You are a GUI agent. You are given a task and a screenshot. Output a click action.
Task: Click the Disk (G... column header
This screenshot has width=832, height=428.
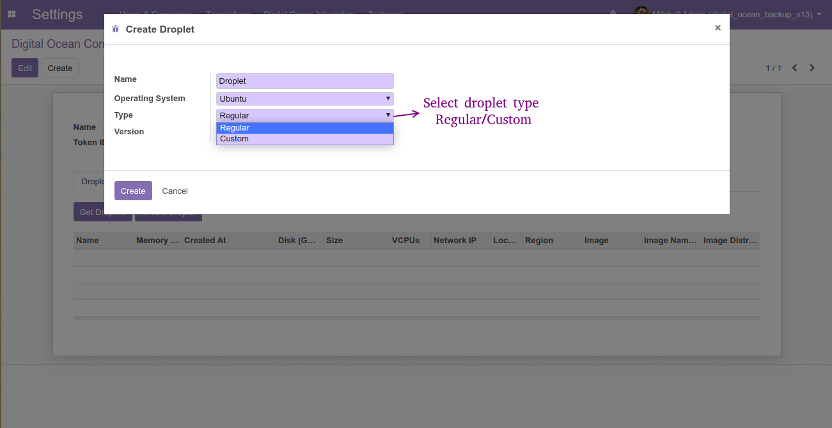(x=300, y=241)
